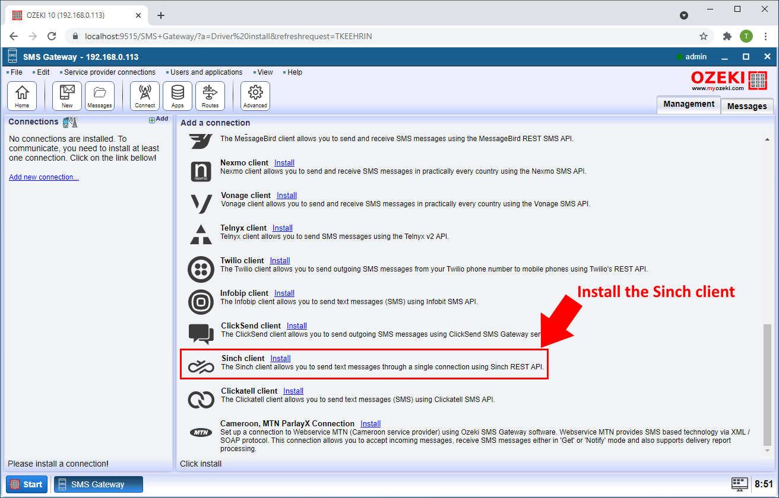Click the 'Twilio client' title text

coord(242,260)
